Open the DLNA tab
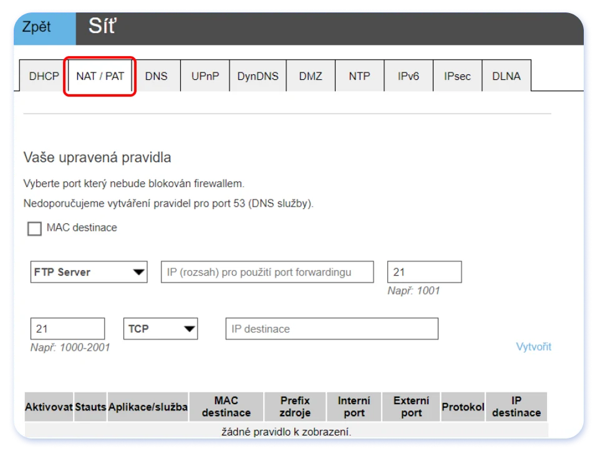This screenshot has height=456, width=600. coord(506,76)
